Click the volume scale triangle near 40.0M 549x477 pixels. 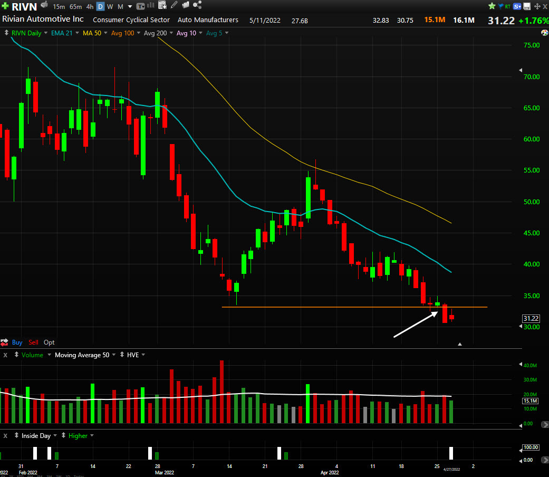coord(521,364)
